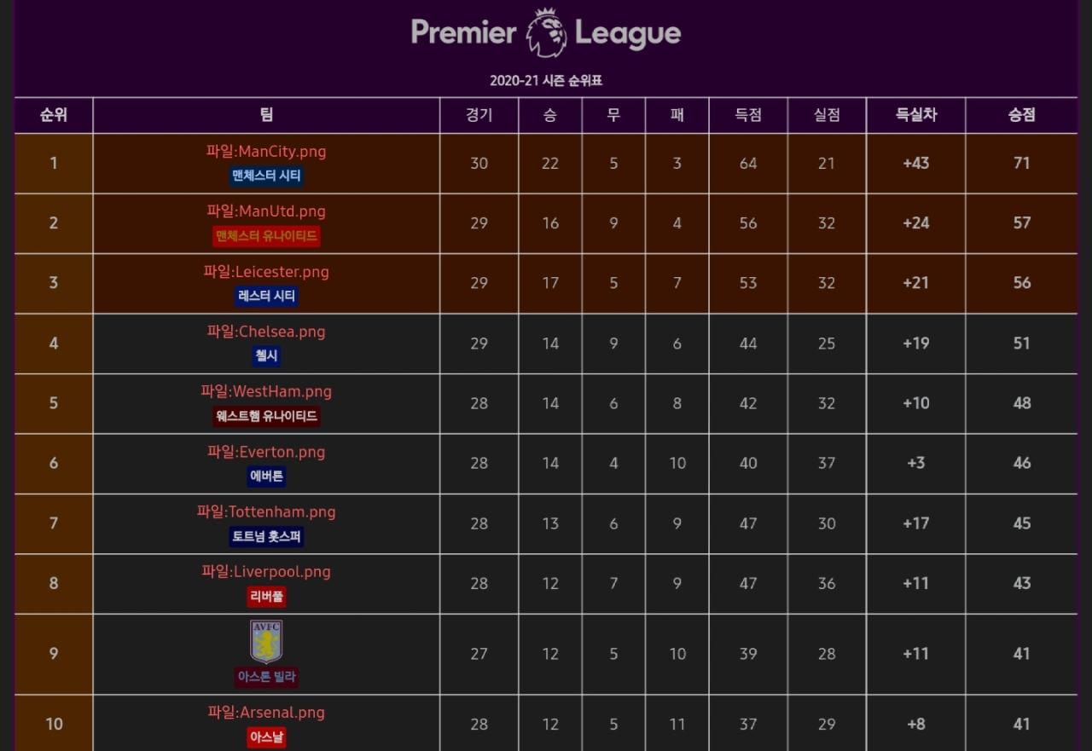Open the 파일:Arsenal.png file link
The height and width of the screenshot is (751, 1092).
(266, 713)
